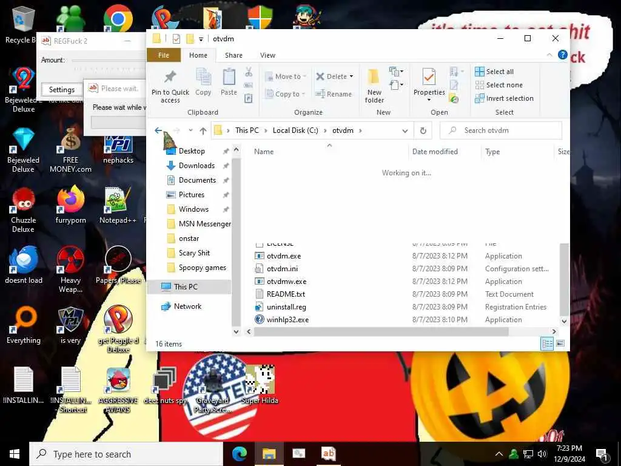Open the Windows Start menu
This screenshot has height=466, width=621.
(x=15, y=454)
